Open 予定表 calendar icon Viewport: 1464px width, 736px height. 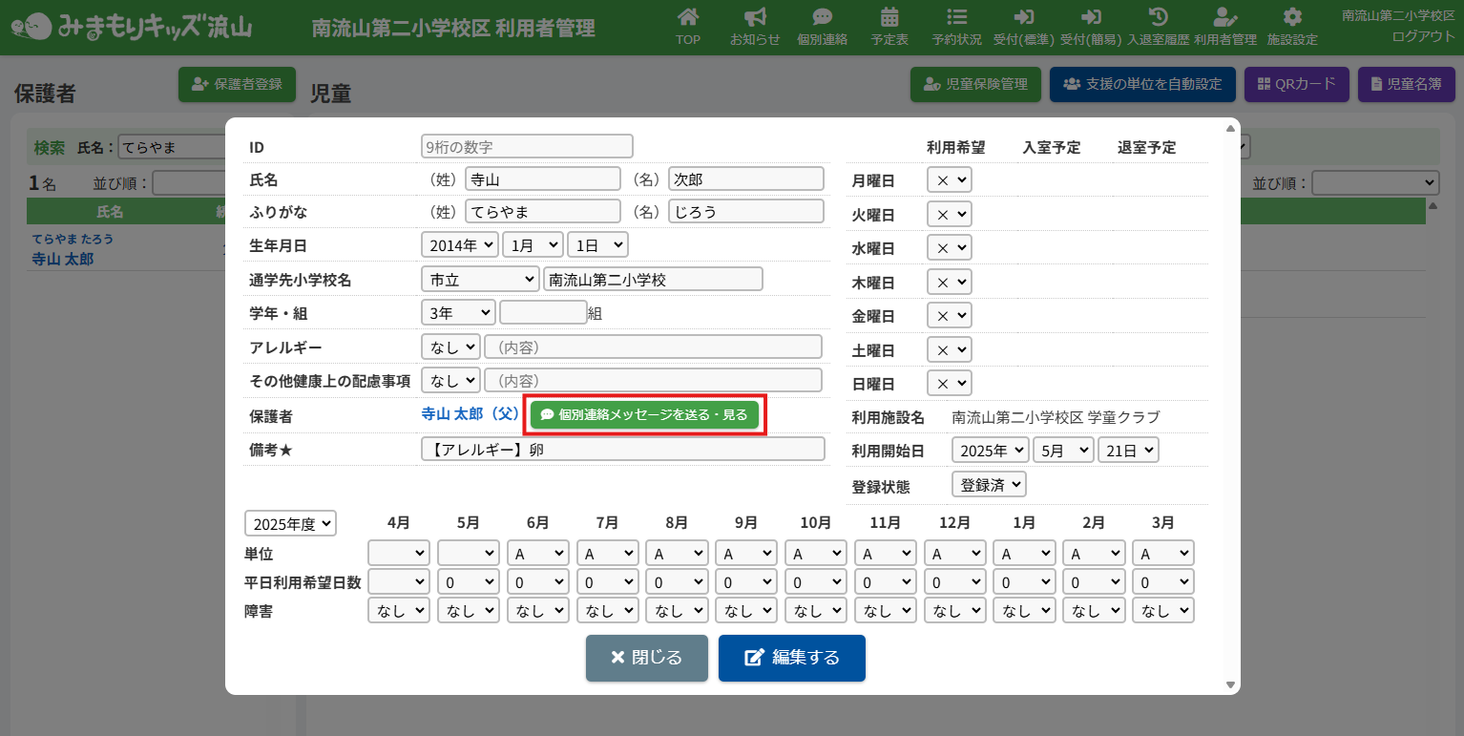pos(889,17)
